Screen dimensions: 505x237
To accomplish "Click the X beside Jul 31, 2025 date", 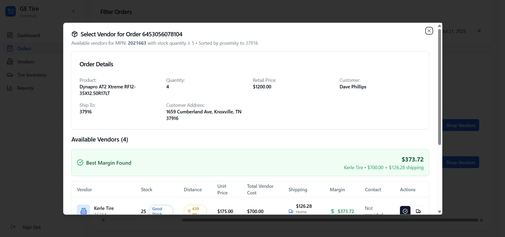I will 479,31.
